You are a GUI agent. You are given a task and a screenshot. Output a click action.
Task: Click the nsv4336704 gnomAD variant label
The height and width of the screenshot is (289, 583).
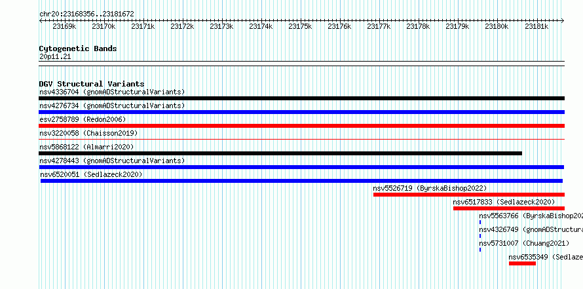[x=112, y=92]
